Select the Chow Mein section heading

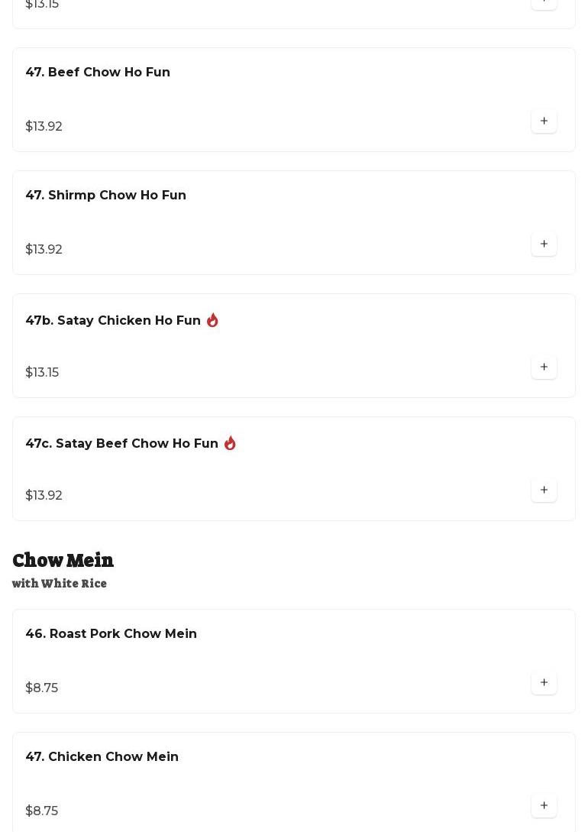click(63, 560)
